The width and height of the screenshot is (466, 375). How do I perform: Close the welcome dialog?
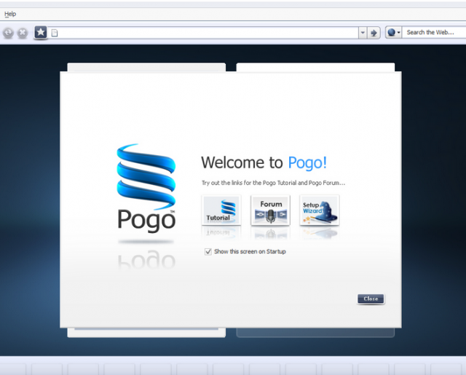(x=371, y=299)
